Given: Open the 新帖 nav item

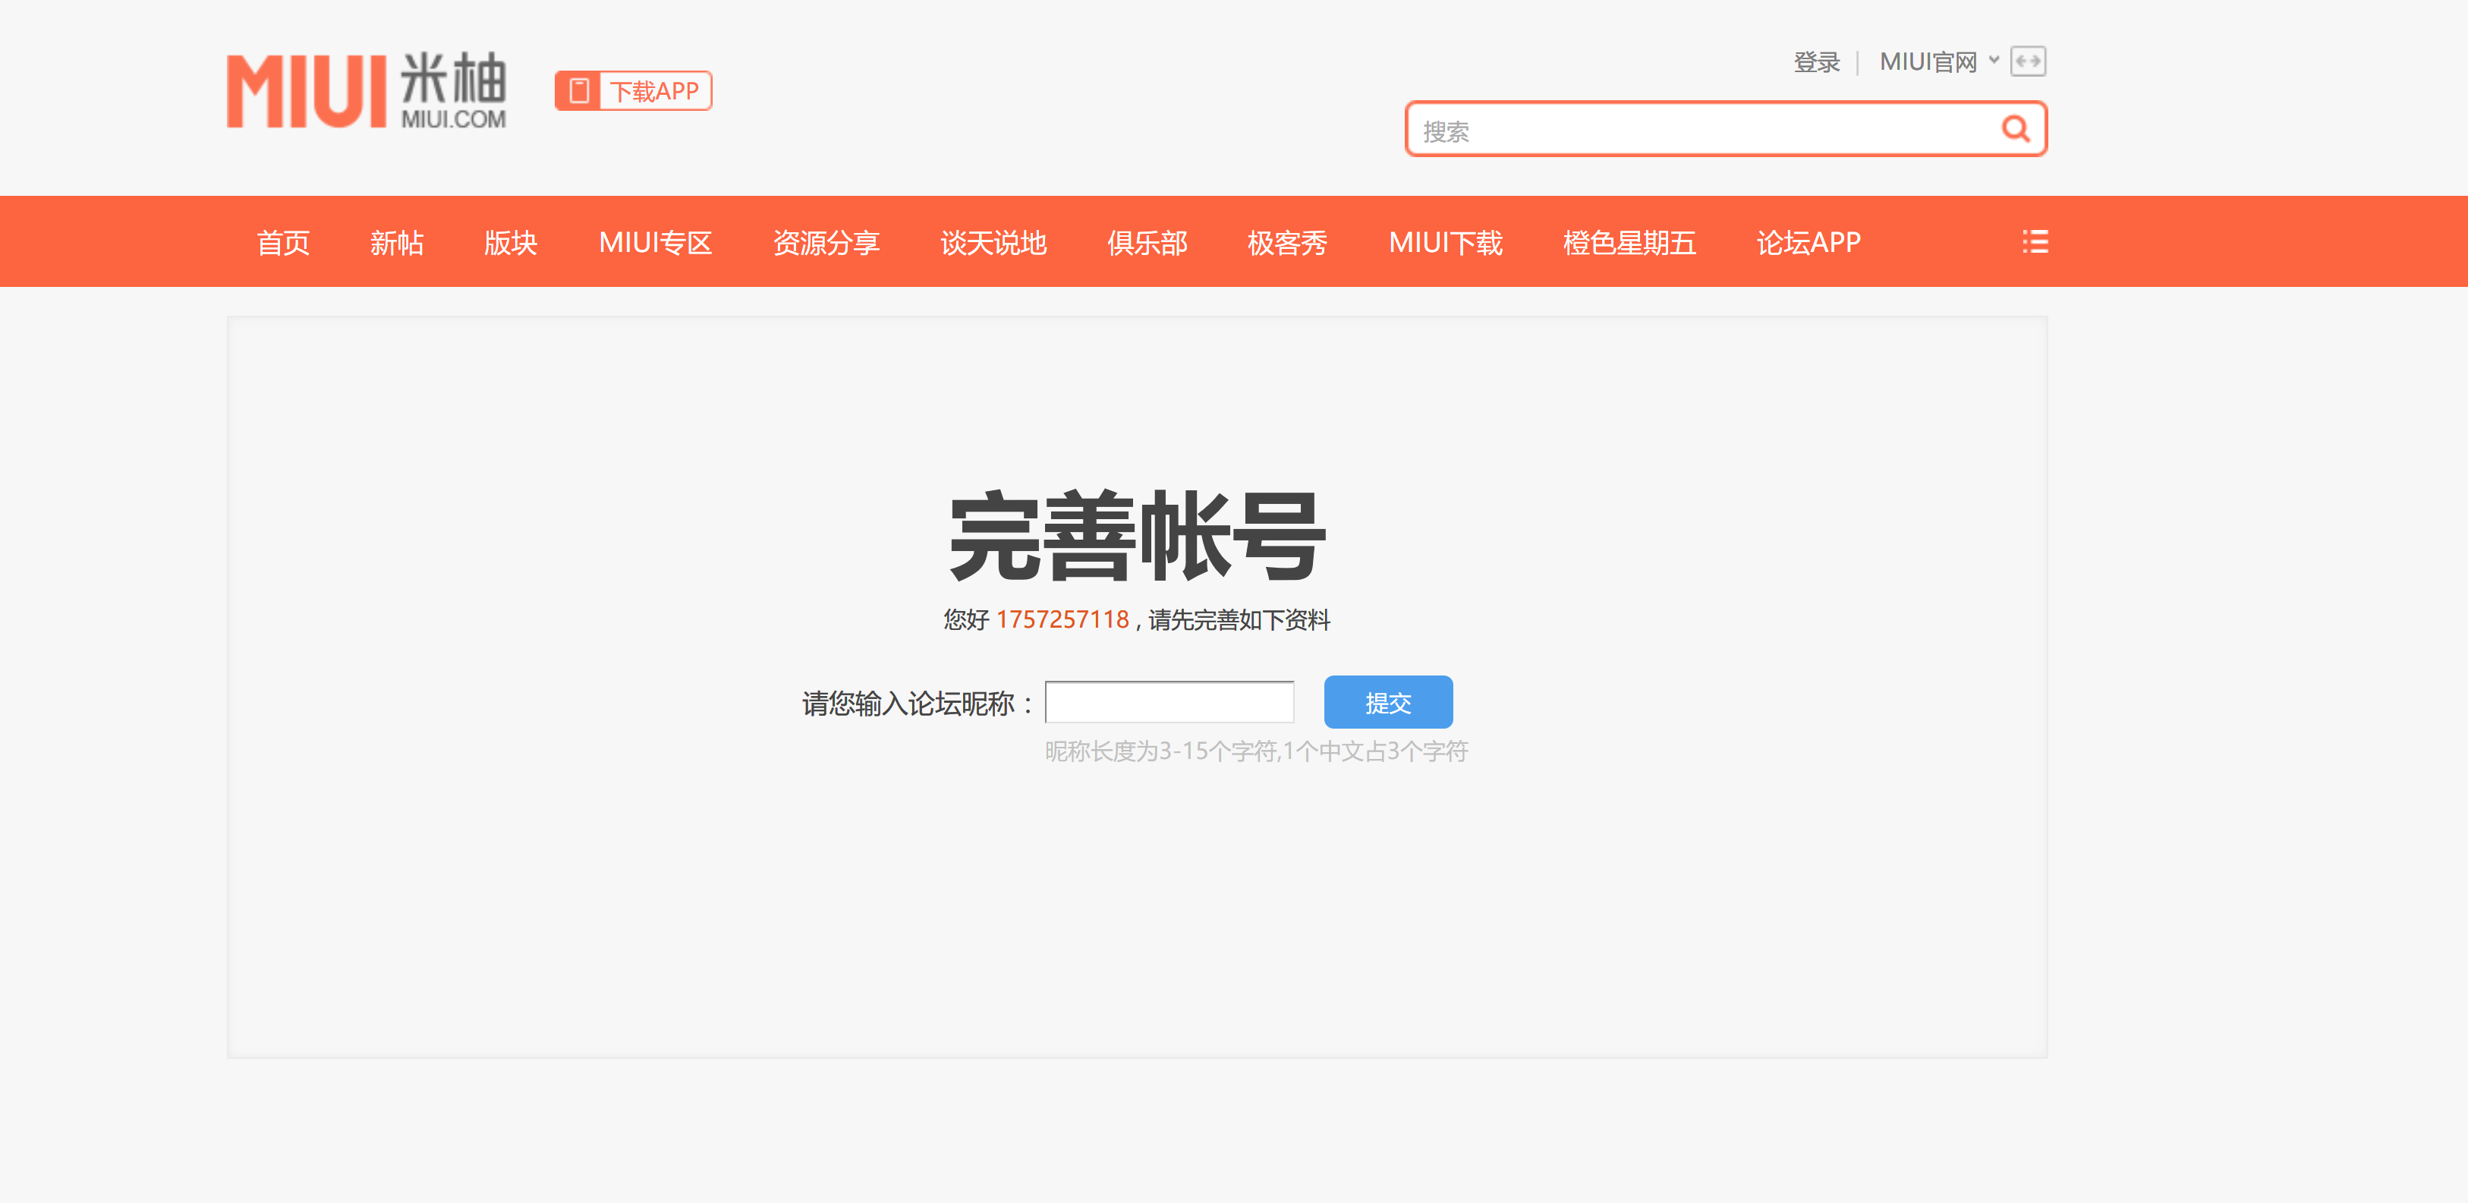Looking at the screenshot, I should tap(397, 242).
